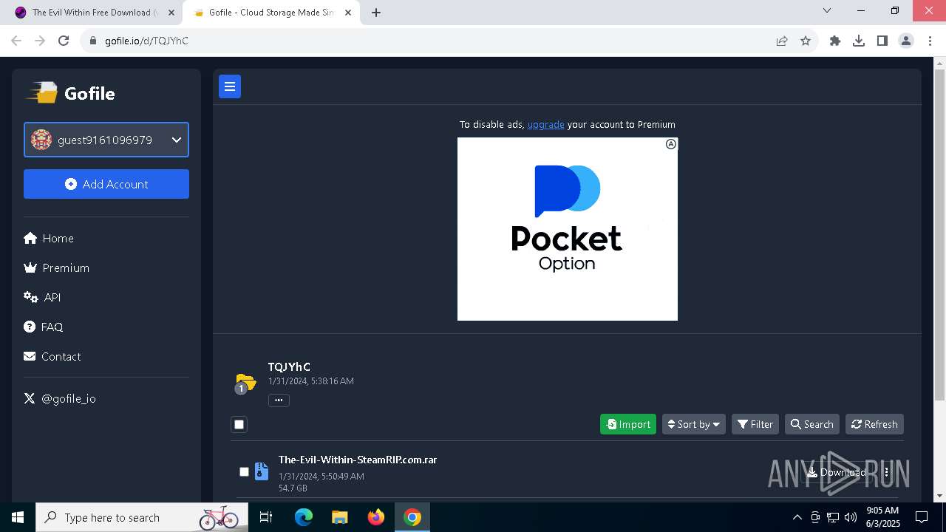The height and width of the screenshot is (532, 946).
Task: Open the Pocket Option advertisement
Action: [x=568, y=229]
